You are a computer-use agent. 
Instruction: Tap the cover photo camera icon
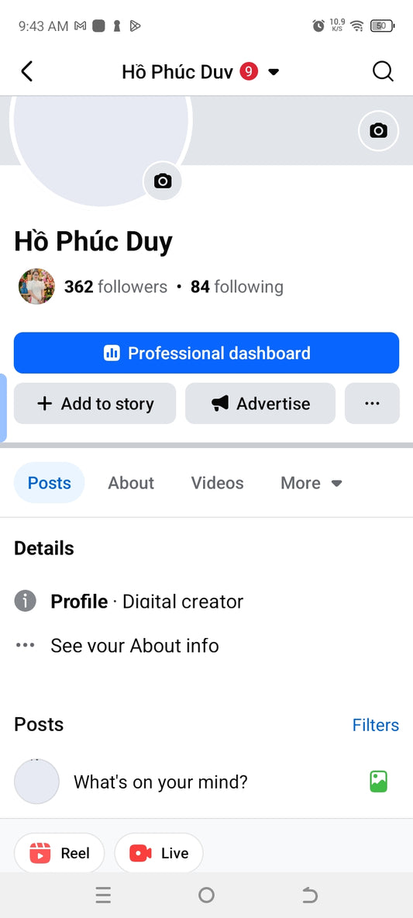point(378,130)
